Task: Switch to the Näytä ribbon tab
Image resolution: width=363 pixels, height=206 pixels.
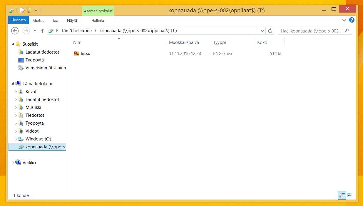Action: (x=72, y=20)
